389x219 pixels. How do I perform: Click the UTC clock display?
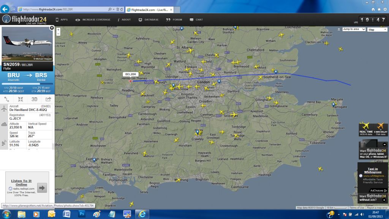(x=373, y=20)
